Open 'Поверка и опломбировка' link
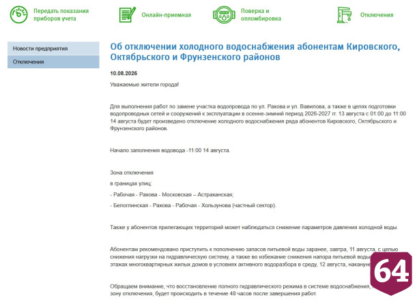Image resolution: width=417 pixels, height=300 pixels. [x=261, y=14]
